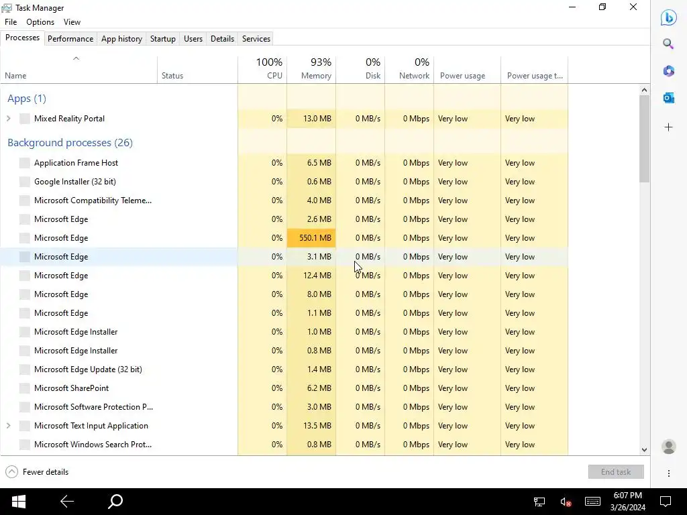Switch to the Startup tab

click(x=163, y=38)
